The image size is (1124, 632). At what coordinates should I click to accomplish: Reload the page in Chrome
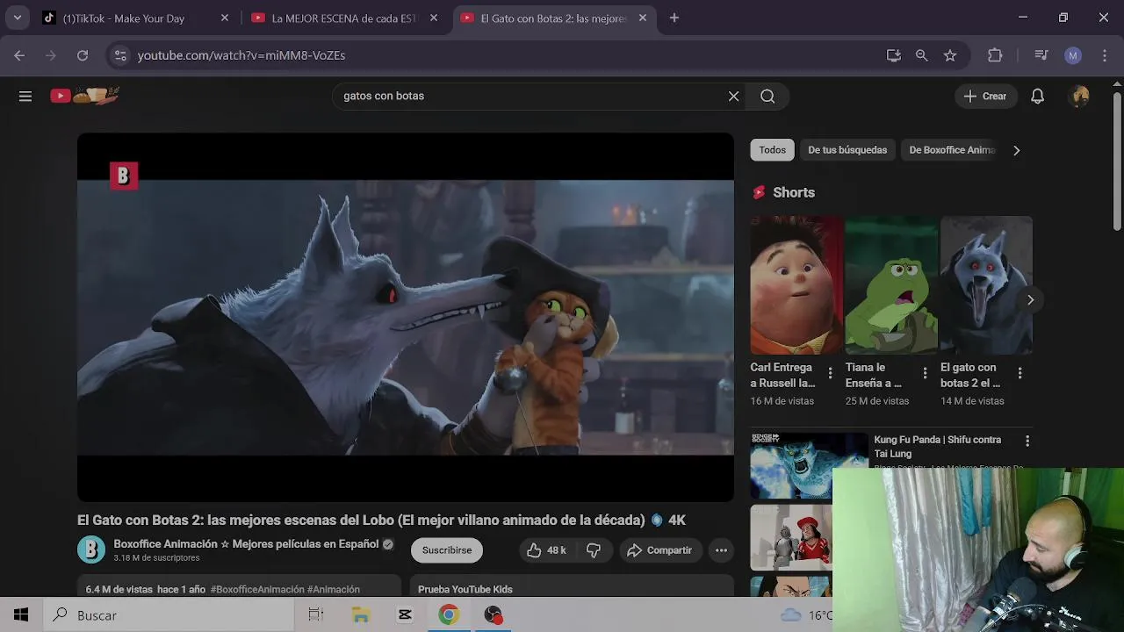point(83,55)
